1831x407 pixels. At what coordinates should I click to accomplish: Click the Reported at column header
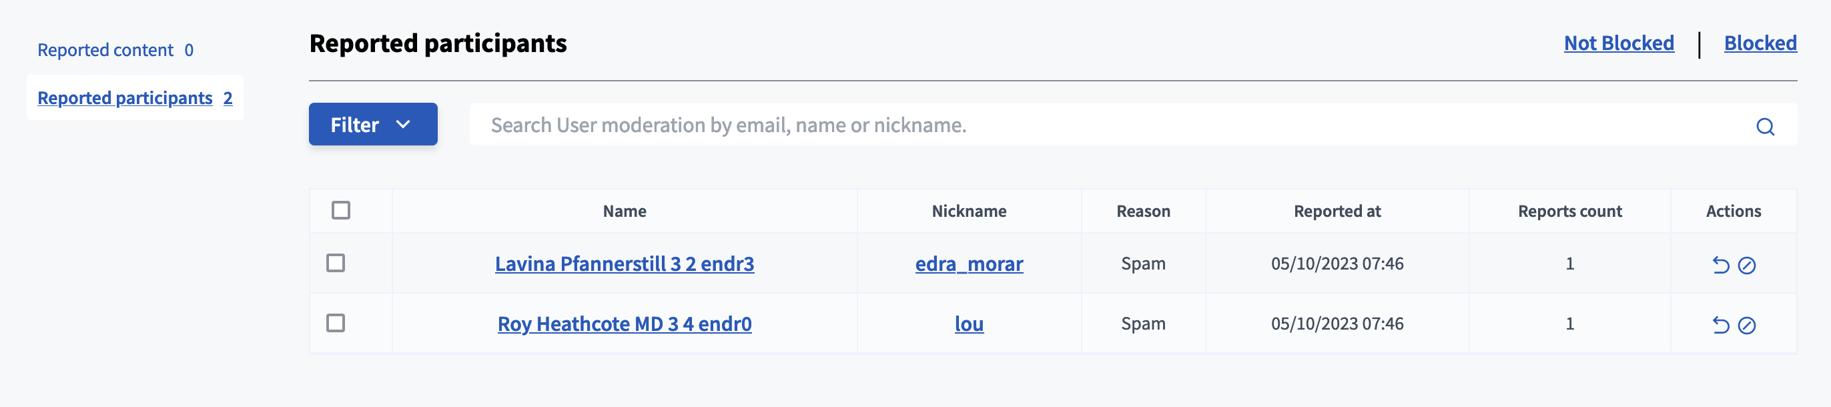click(x=1337, y=211)
